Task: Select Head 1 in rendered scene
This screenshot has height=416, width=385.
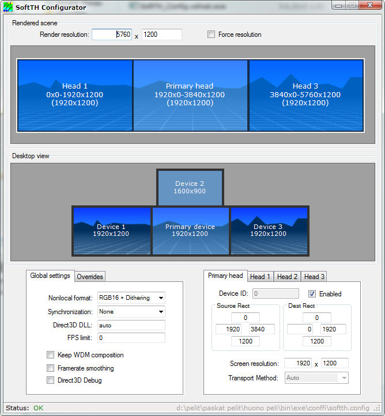Action: pos(75,96)
